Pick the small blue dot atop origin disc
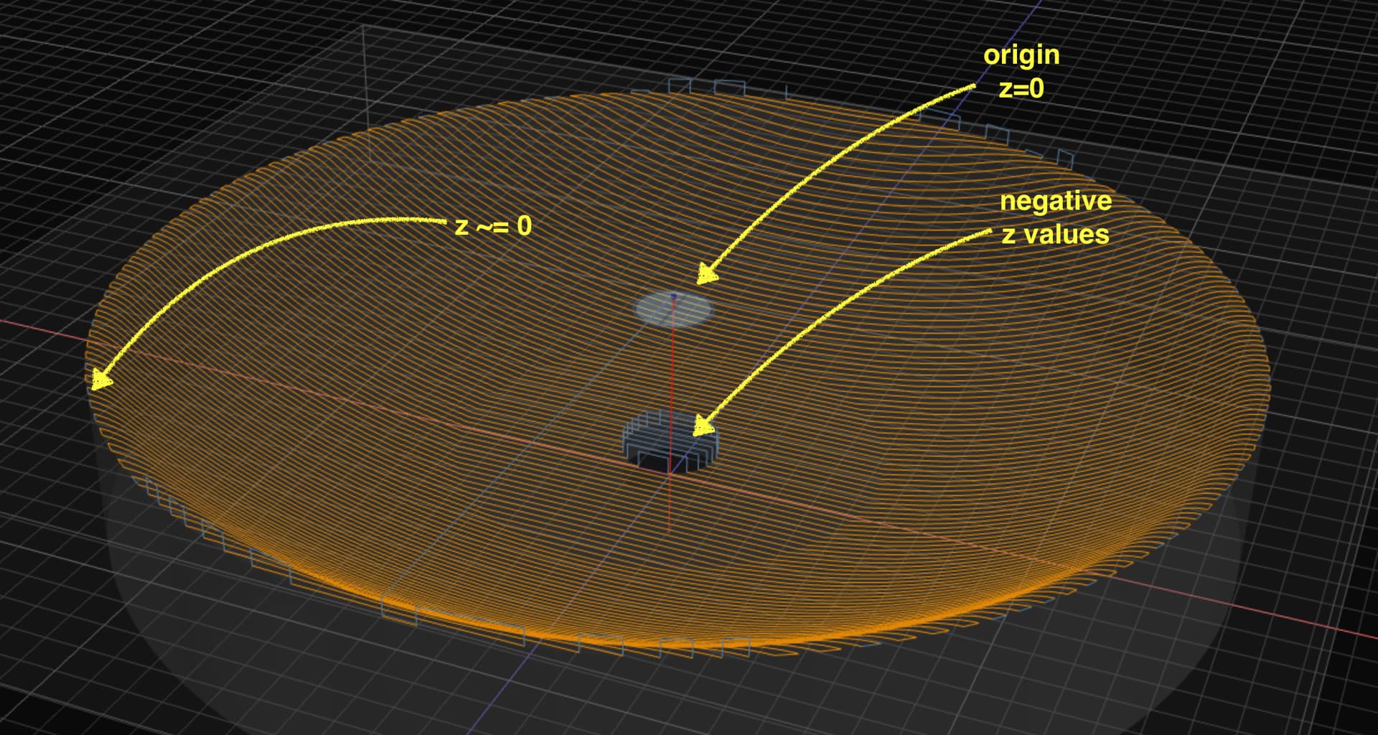The height and width of the screenshot is (735, 1378). pos(673,295)
